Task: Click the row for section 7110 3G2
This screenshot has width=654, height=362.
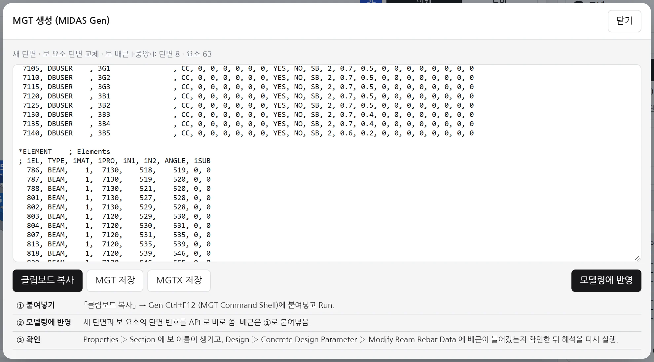Action: (248, 78)
